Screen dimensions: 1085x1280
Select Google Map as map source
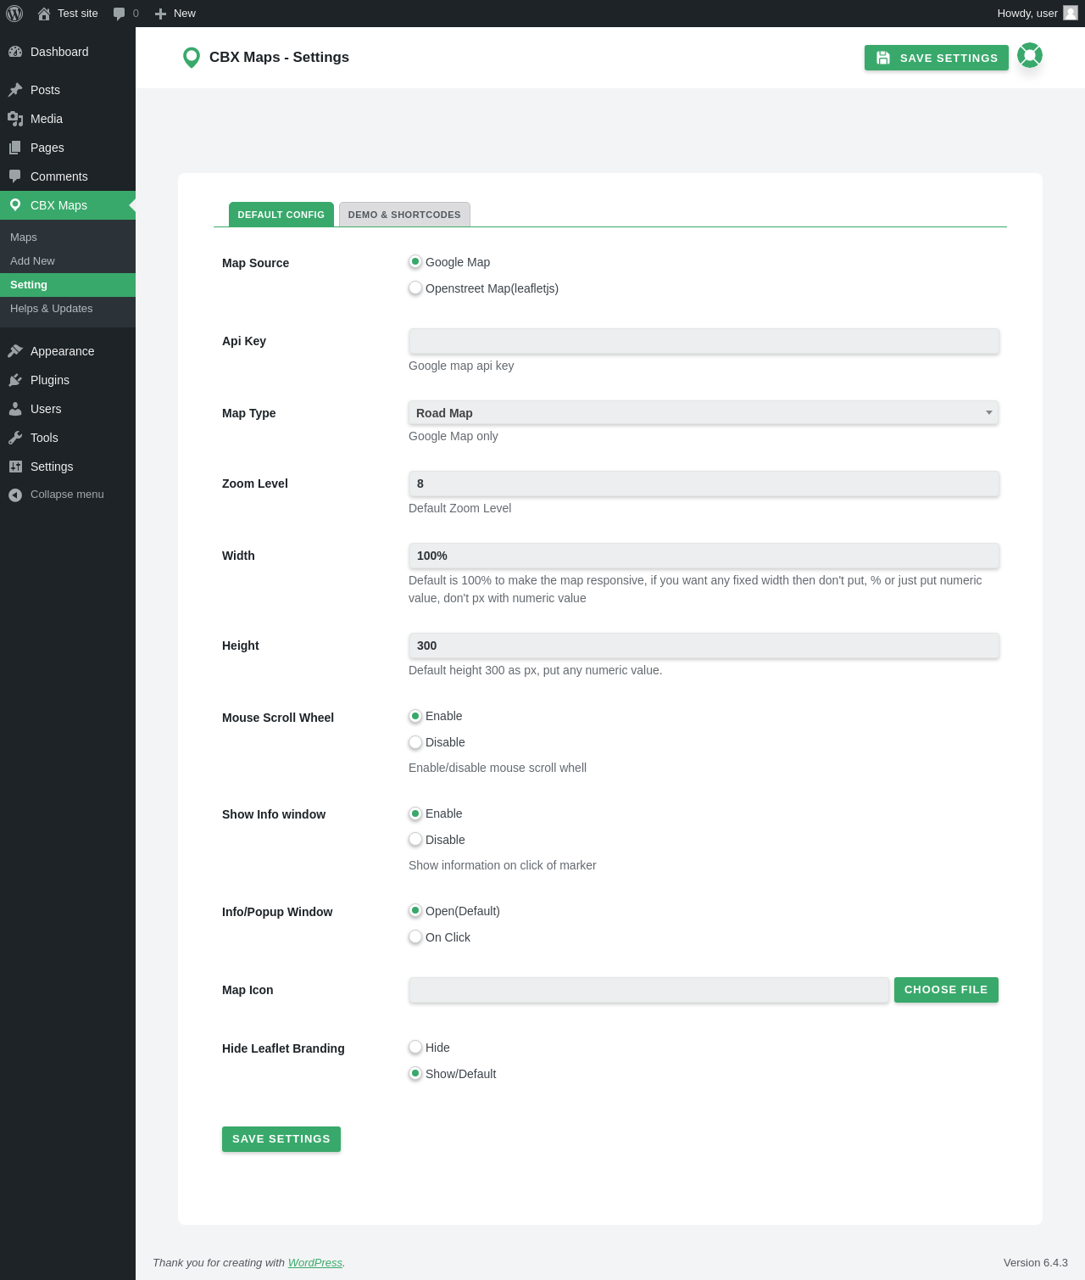415,262
